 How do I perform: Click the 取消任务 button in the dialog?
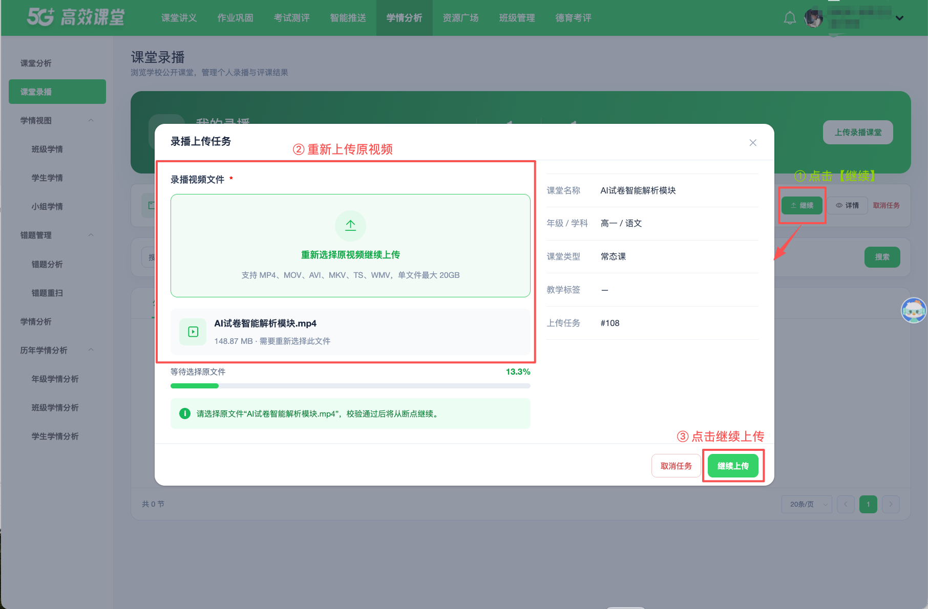[x=676, y=466]
